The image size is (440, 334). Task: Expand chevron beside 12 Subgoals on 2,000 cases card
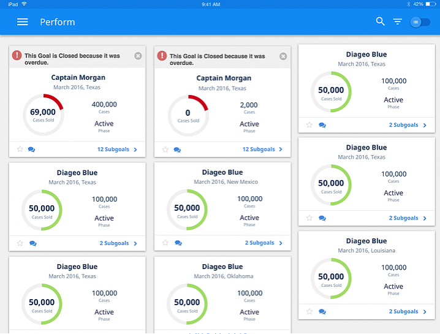point(281,150)
